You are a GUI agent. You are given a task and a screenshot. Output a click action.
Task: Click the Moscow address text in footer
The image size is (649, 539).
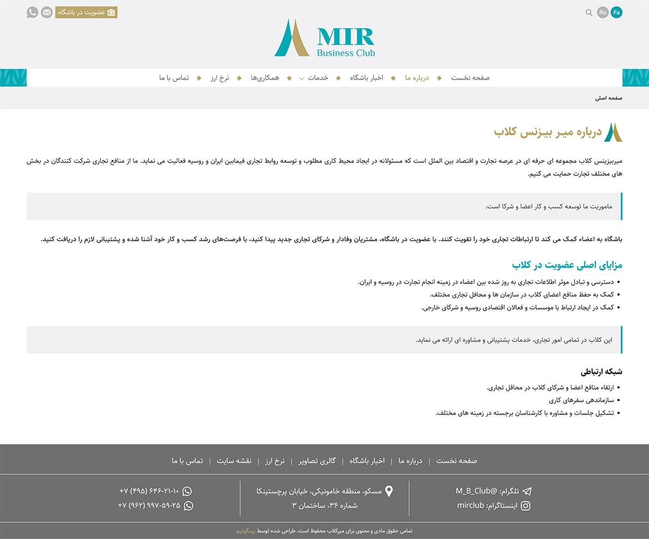point(319,498)
